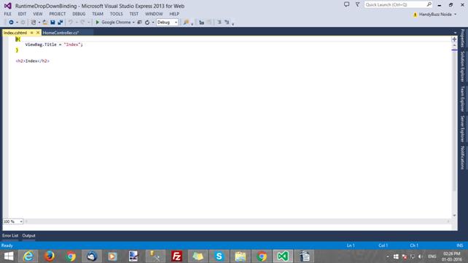Open the HELP menu
The image size is (468, 263).
174,14
